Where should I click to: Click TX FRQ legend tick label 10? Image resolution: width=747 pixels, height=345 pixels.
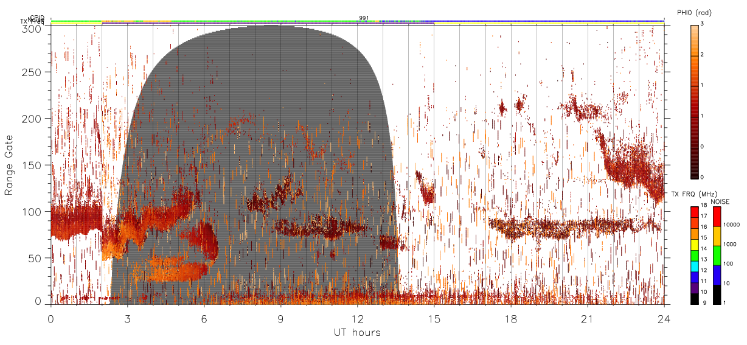(x=704, y=292)
